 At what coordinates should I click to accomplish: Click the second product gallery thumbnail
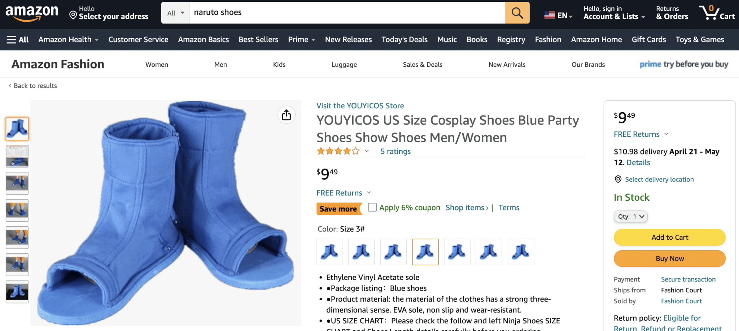(17, 156)
